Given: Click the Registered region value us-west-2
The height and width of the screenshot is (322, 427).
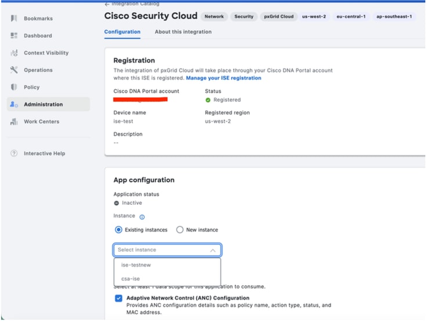Looking at the screenshot, I should point(218,122).
